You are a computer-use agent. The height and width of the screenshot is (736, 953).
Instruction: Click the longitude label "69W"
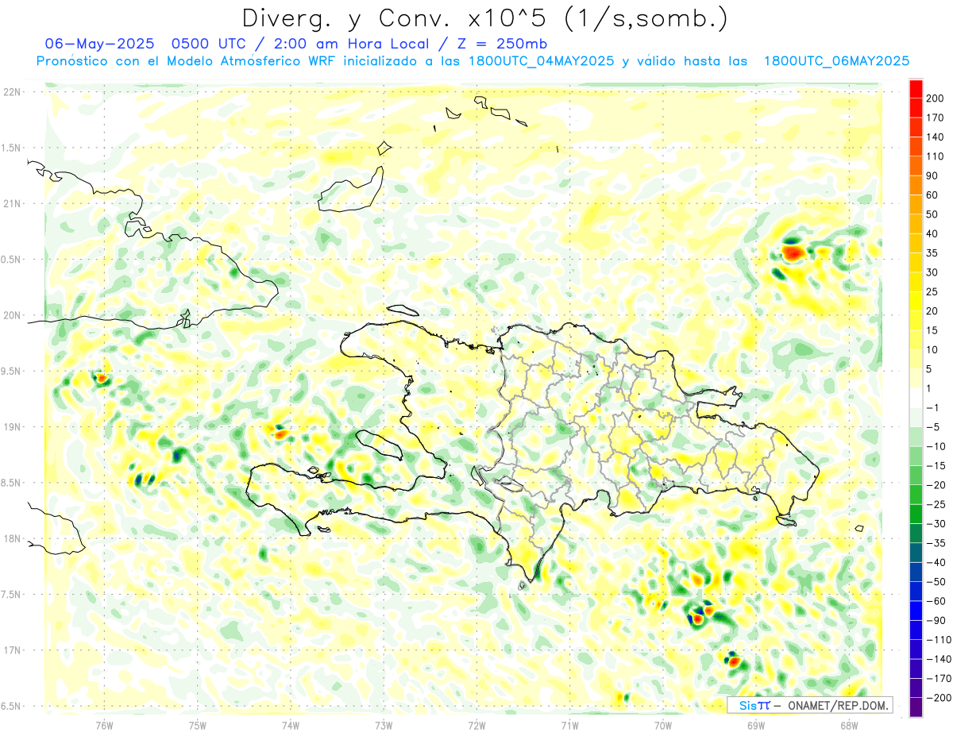click(756, 726)
